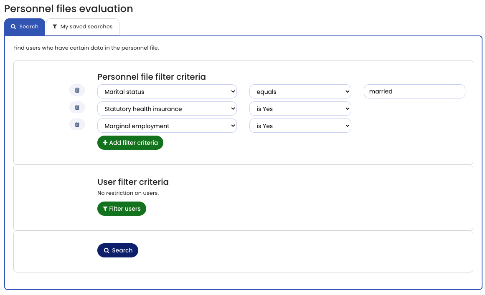Open the Statutory health insurance field dropdown
Viewport: 485px width, 295px height.
pos(167,109)
